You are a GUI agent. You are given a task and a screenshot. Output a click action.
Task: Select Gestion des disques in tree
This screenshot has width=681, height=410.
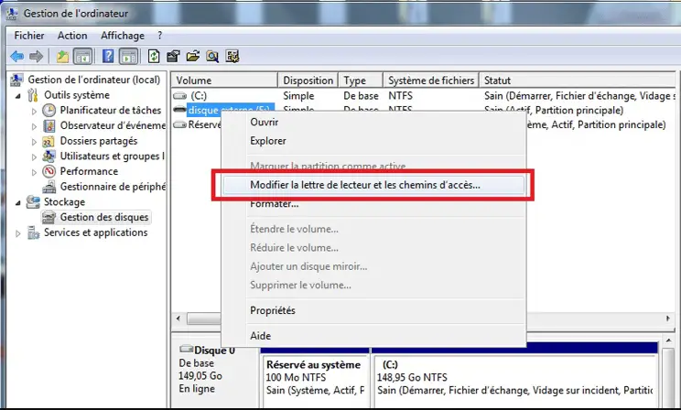(104, 217)
